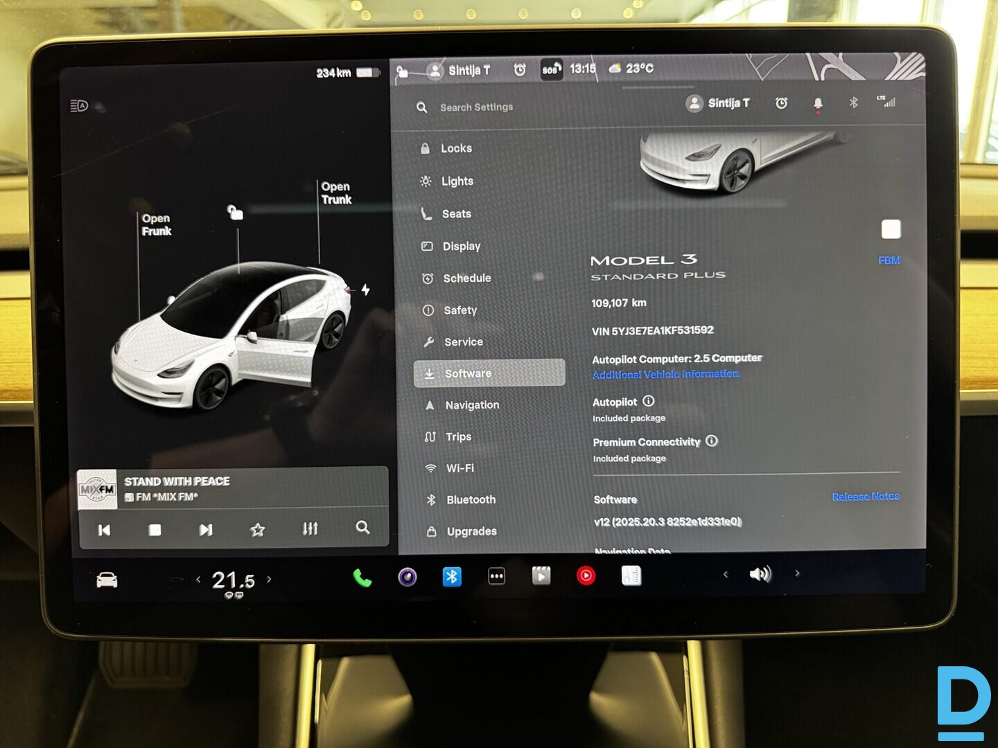Open the audio equalizer settings

310,528
